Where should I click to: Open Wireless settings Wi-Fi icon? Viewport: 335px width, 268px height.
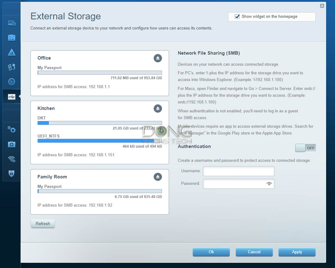click(x=11, y=159)
